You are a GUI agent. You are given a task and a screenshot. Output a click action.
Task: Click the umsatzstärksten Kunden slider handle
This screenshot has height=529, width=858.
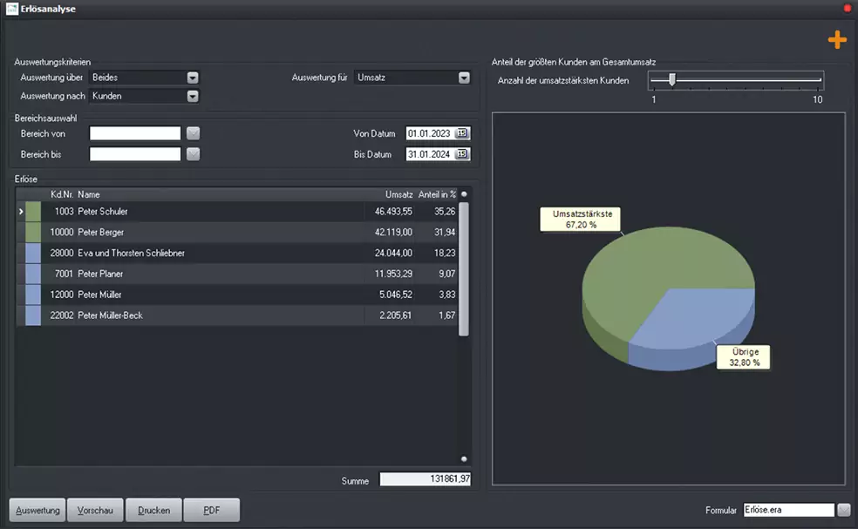(672, 80)
